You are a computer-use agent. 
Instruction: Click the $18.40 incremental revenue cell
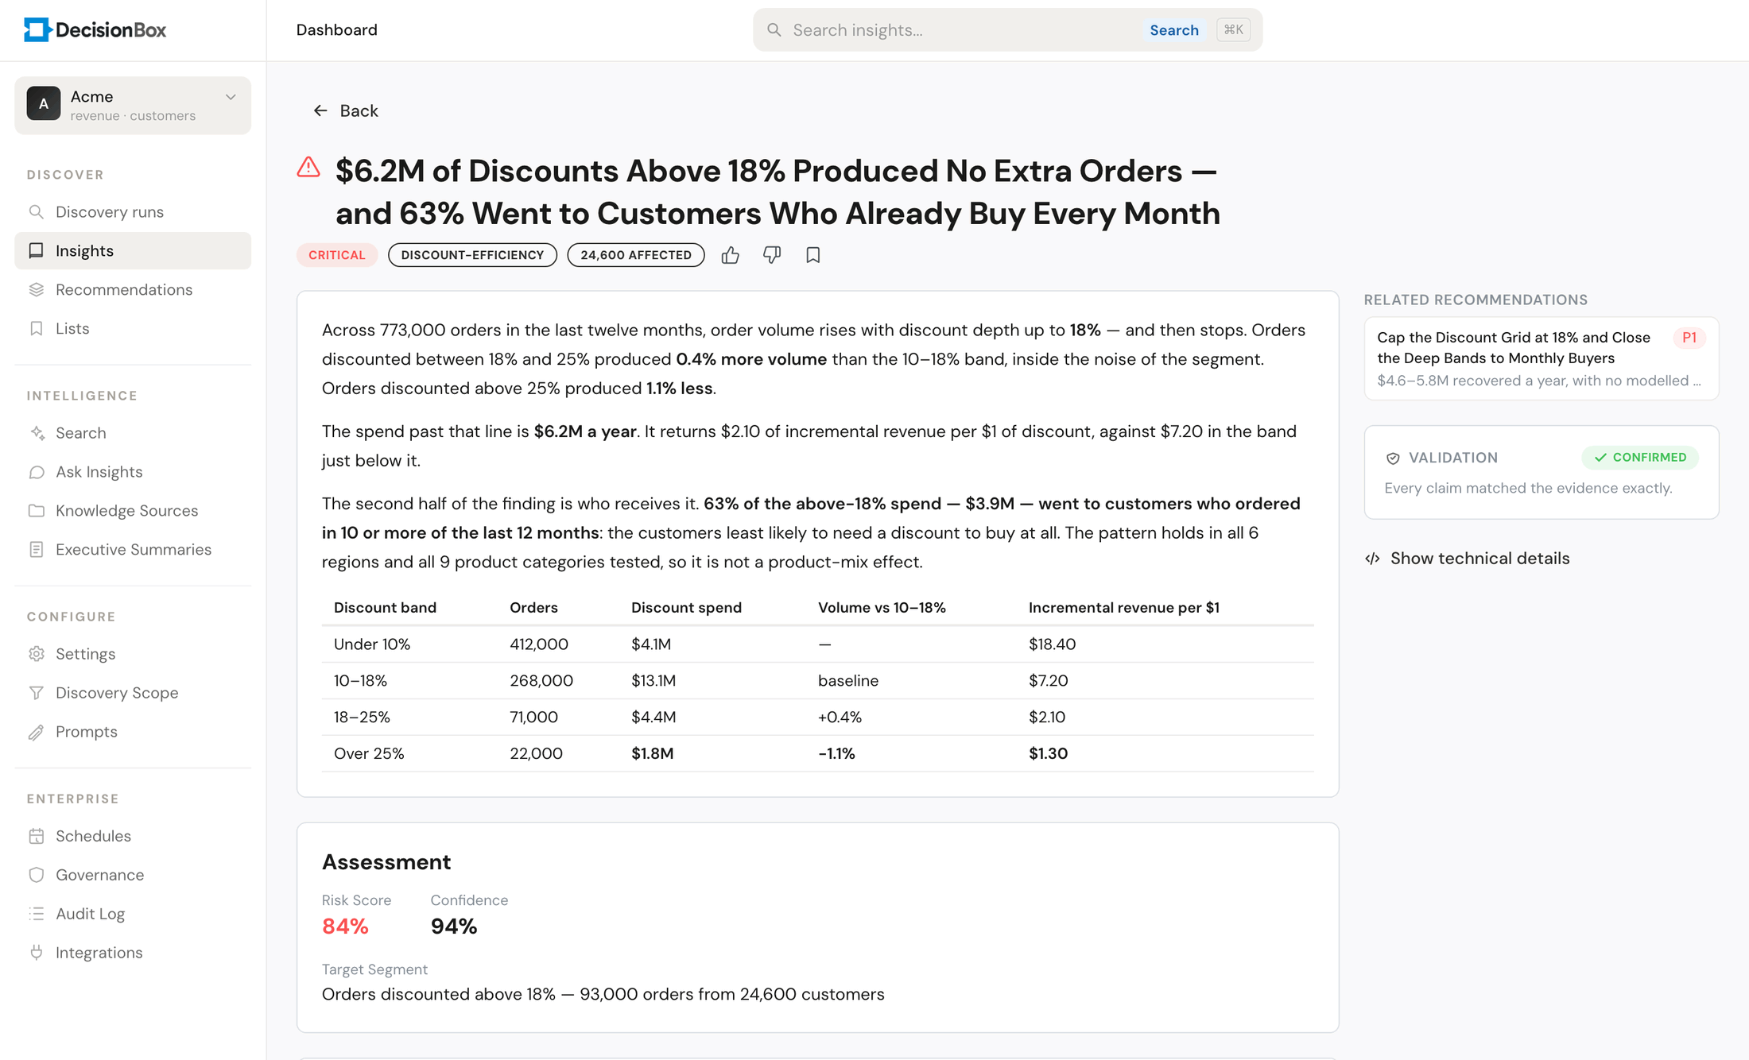[x=1052, y=644]
